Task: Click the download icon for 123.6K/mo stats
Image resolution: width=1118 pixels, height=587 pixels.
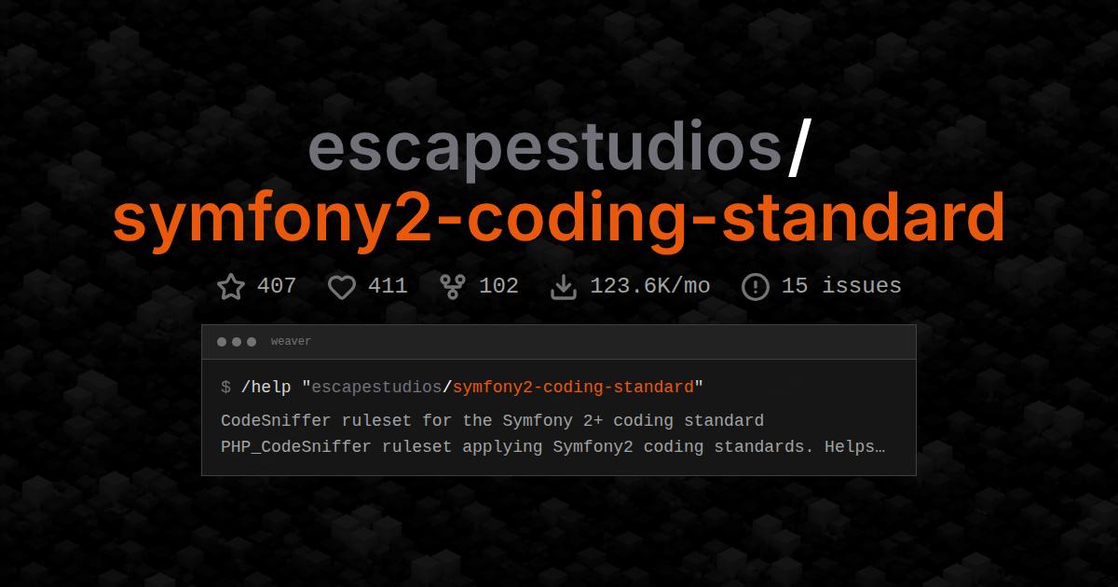Action: [x=564, y=286]
